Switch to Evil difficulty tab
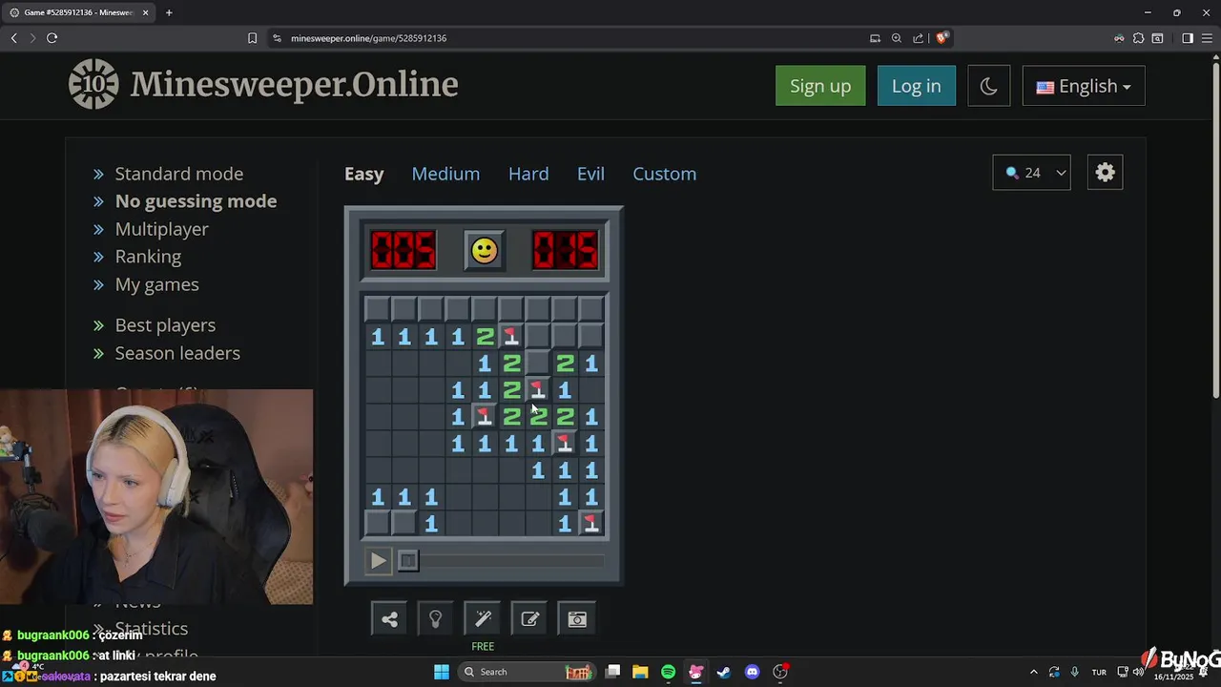The image size is (1221, 687). point(590,174)
